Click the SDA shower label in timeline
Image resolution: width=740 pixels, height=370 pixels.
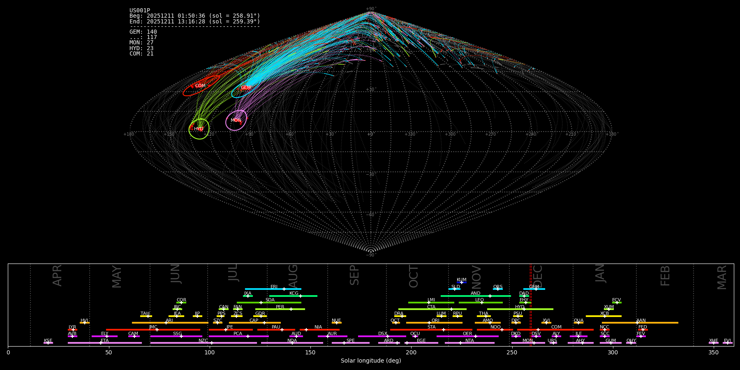point(270,300)
